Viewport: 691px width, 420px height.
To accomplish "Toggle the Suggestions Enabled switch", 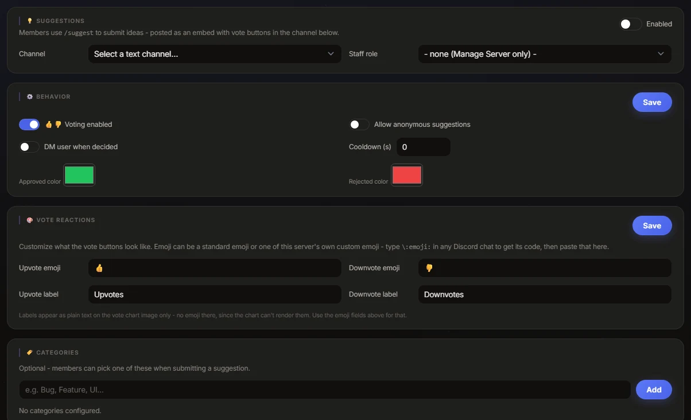I will (631, 24).
